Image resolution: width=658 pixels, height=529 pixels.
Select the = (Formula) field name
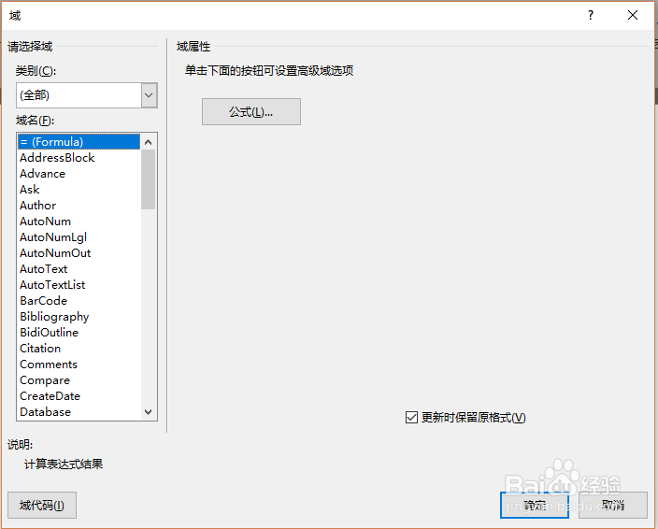79,142
